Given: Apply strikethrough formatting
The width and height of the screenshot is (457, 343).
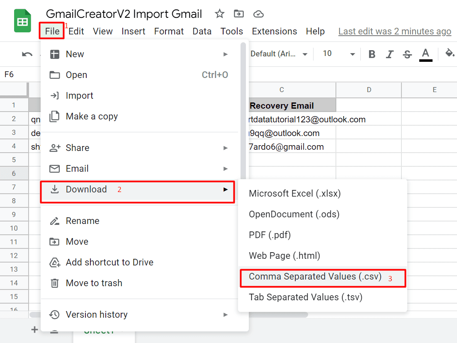Looking at the screenshot, I should tap(408, 54).
